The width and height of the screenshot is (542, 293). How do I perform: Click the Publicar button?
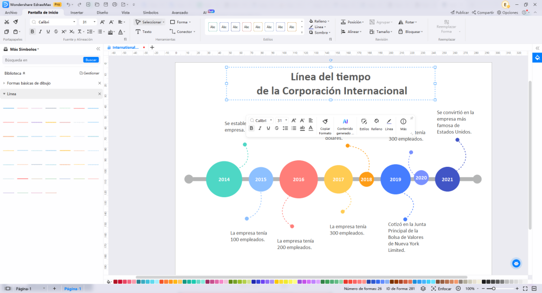(460, 12)
